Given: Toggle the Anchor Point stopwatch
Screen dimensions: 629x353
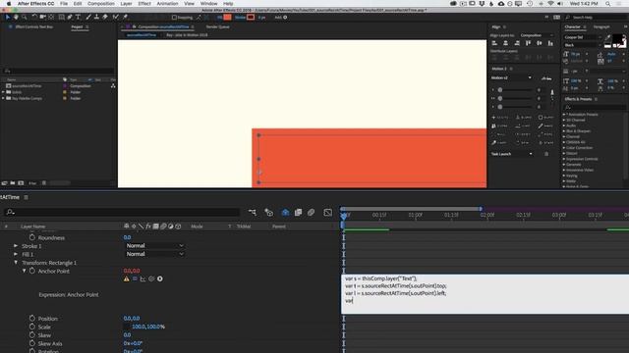Looking at the screenshot, I should 32,271.
